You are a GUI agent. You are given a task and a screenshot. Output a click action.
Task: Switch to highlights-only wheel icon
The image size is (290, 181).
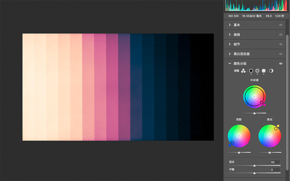point(264,71)
